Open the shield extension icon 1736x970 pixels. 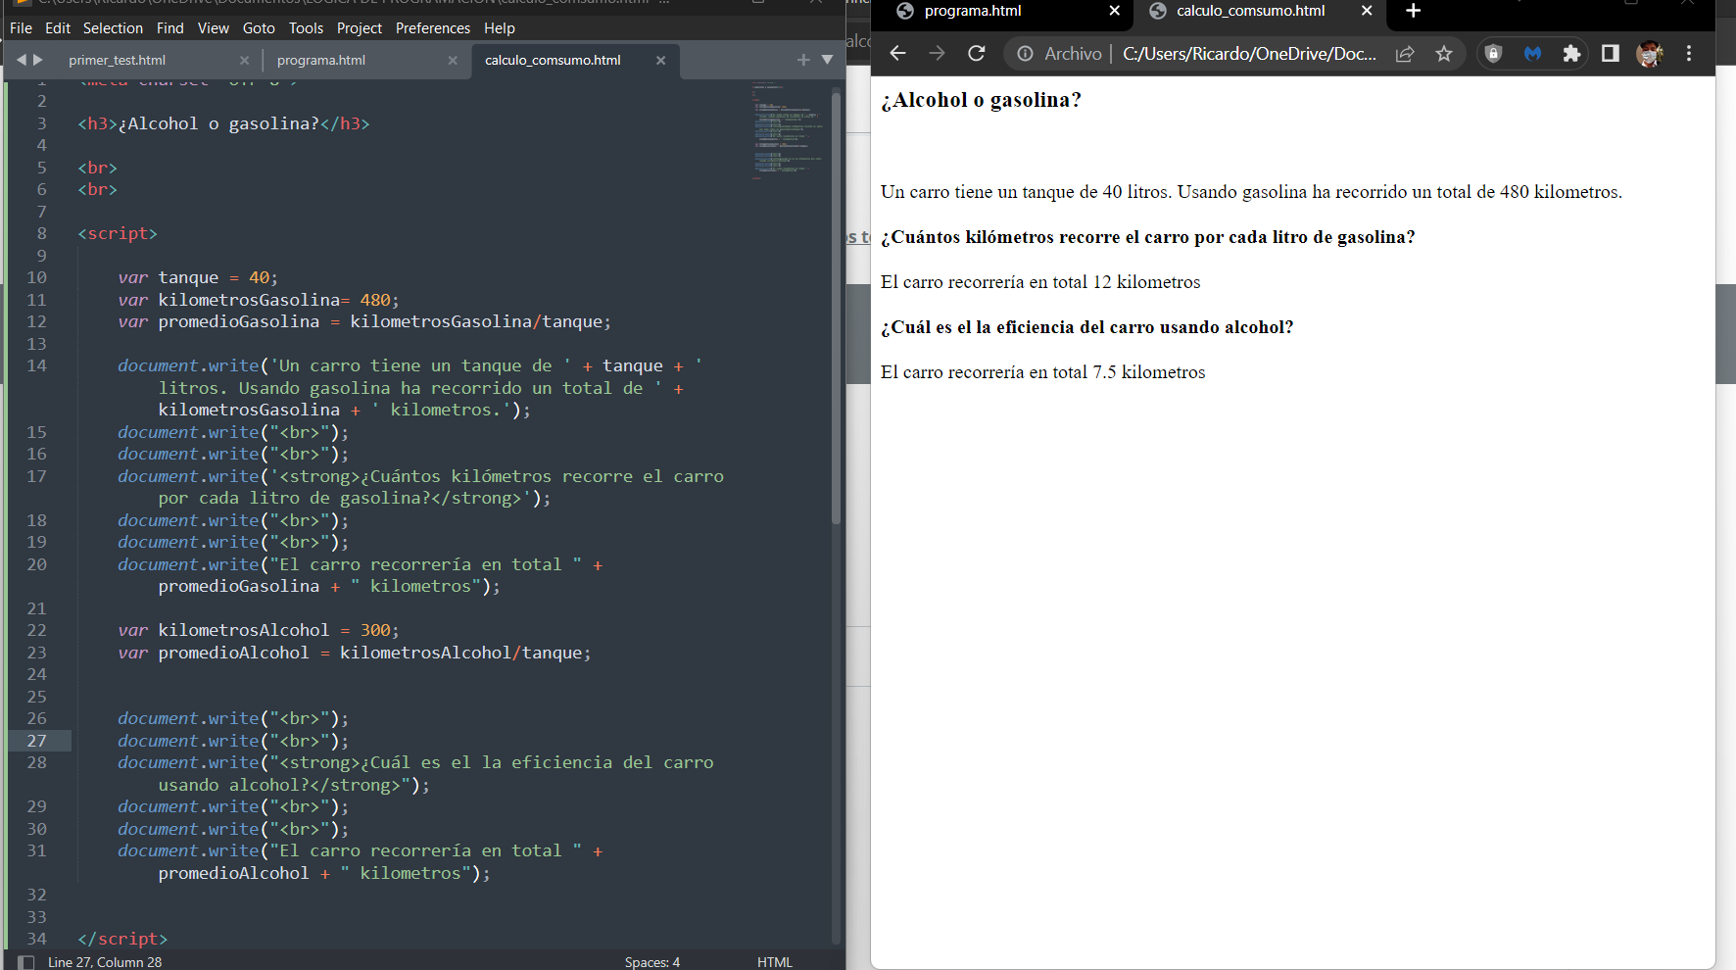tap(1493, 53)
